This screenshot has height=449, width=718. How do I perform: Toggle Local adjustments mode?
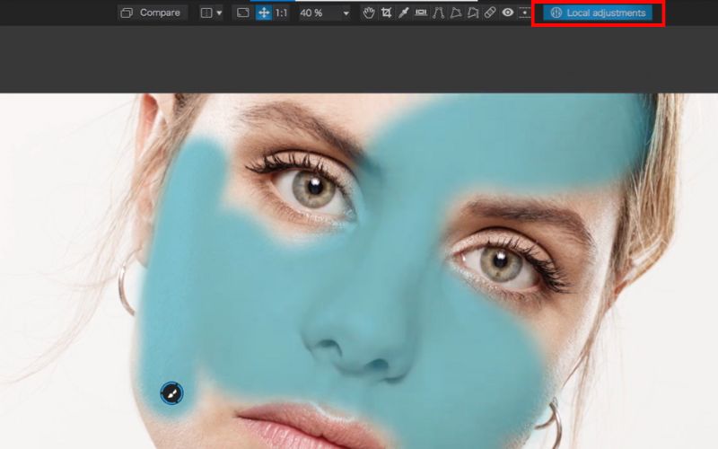click(598, 13)
